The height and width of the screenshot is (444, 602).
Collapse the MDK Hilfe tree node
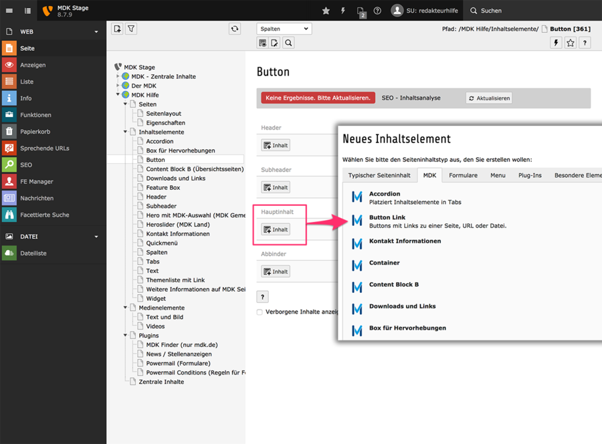coord(118,94)
